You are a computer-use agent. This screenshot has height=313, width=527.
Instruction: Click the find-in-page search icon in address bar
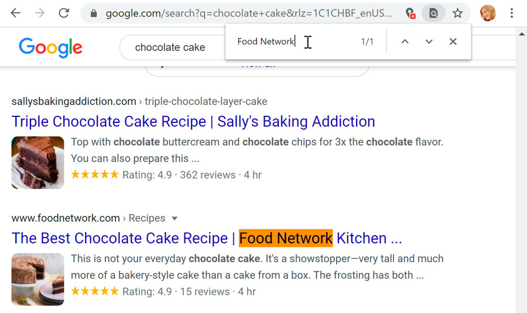pos(433,13)
